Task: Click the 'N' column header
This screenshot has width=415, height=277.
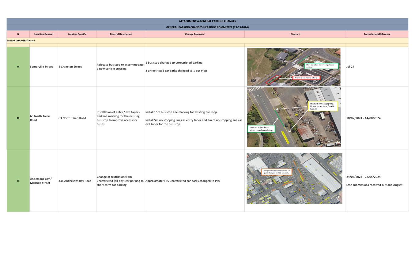Action: (18, 34)
